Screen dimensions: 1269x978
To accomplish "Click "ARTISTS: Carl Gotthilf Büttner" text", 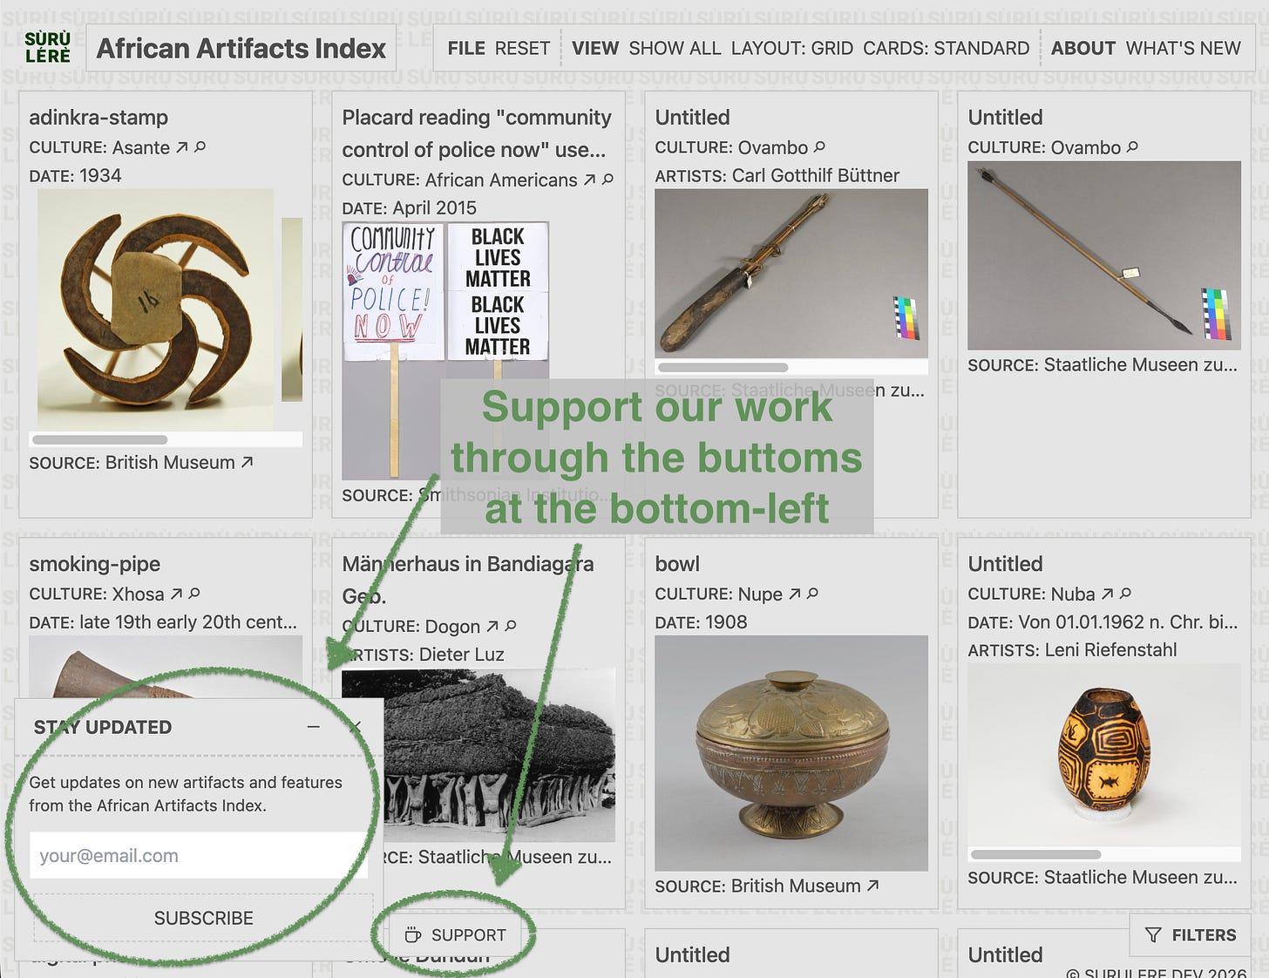I will 777,175.
